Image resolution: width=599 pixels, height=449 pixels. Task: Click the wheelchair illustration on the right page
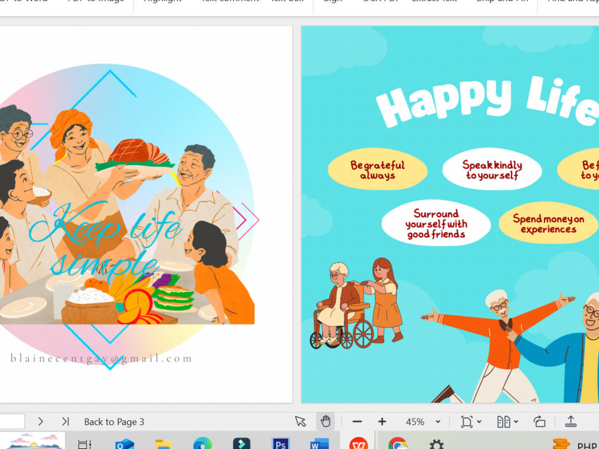point(356,303)
